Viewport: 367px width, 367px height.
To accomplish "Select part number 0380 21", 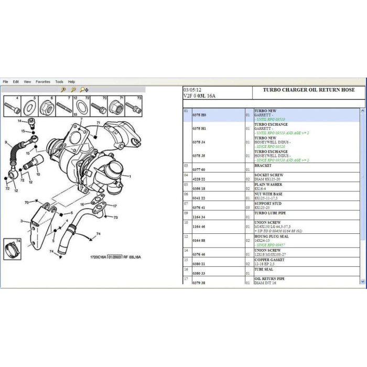I will coord(199,264).
